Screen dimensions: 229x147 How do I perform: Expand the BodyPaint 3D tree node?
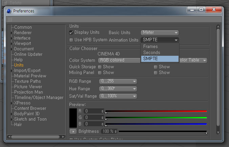point(12,114)
